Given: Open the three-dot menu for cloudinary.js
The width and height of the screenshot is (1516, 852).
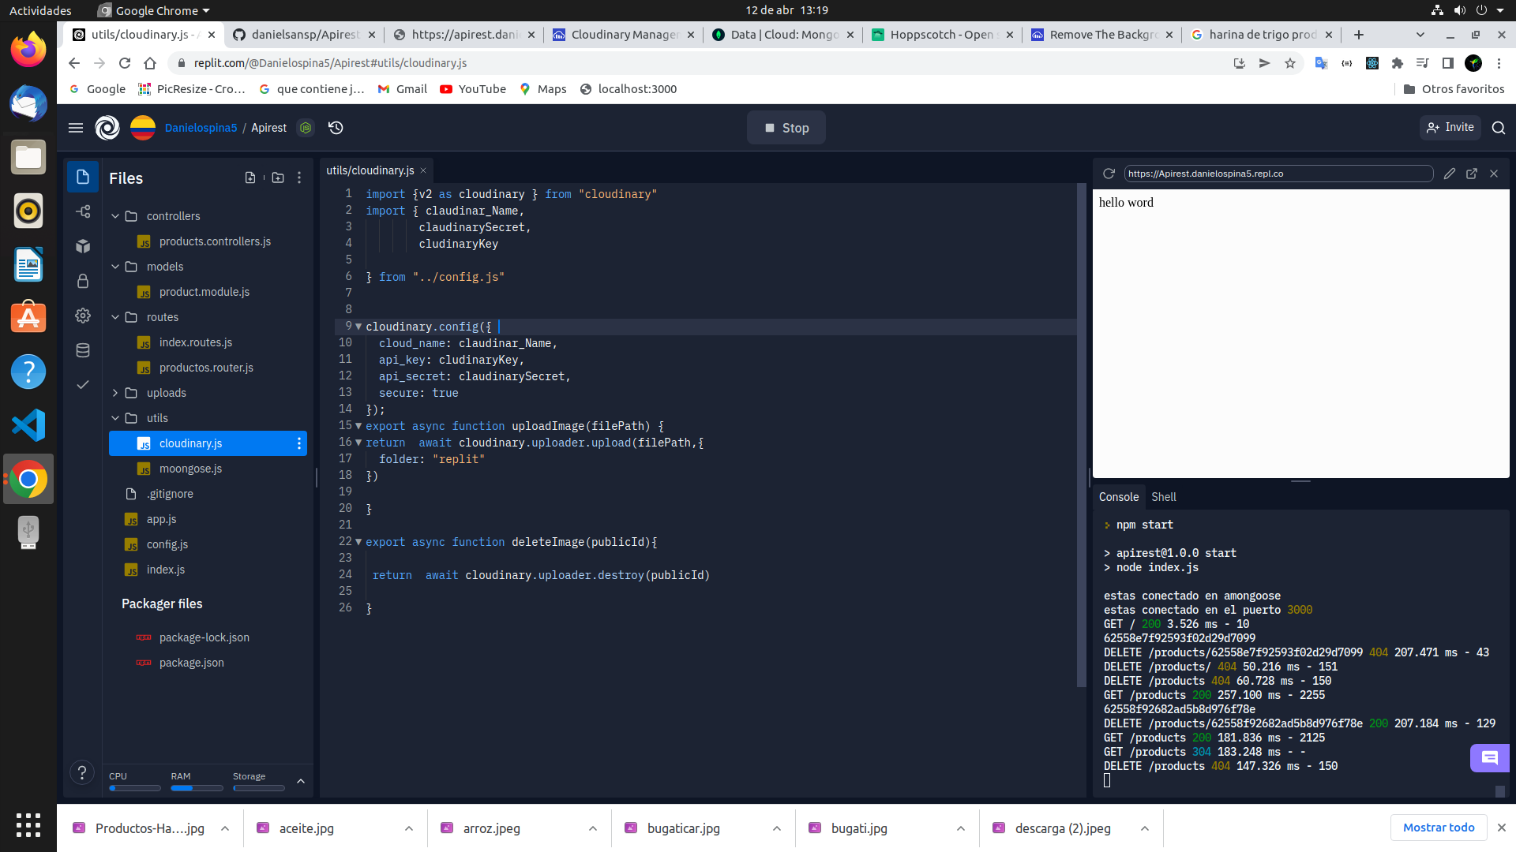Looking at the screenshot, I should coord(299,443).
